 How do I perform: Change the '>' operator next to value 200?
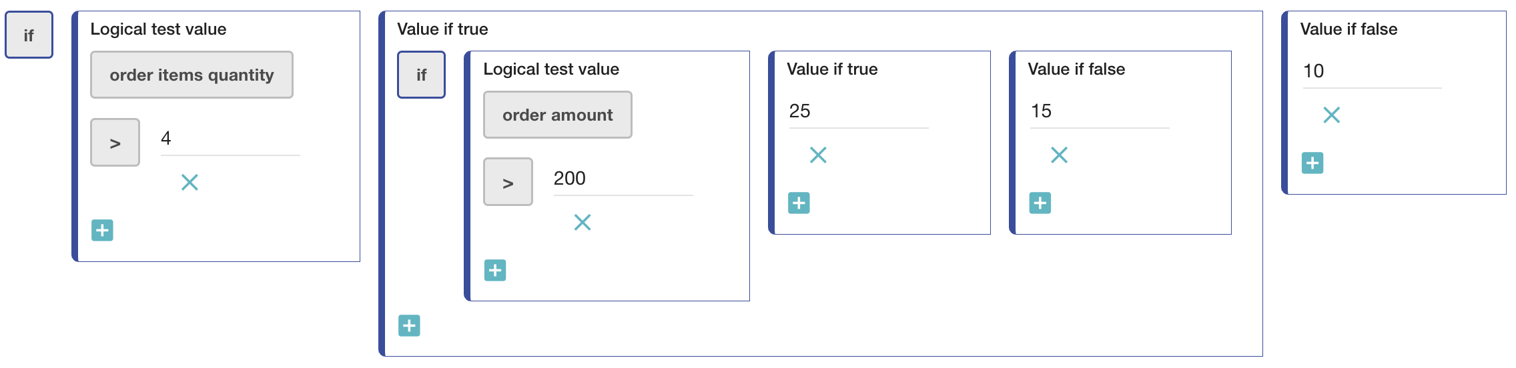pos(508,182)
